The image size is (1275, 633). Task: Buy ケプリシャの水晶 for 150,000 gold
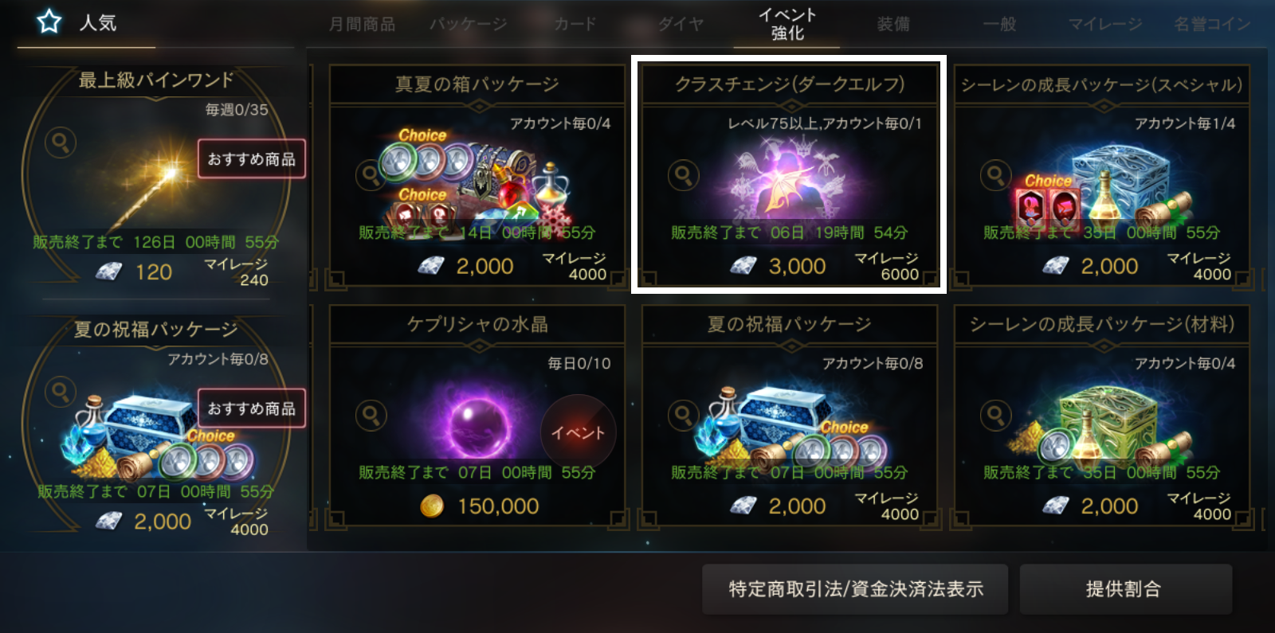[x=480, y=506]
